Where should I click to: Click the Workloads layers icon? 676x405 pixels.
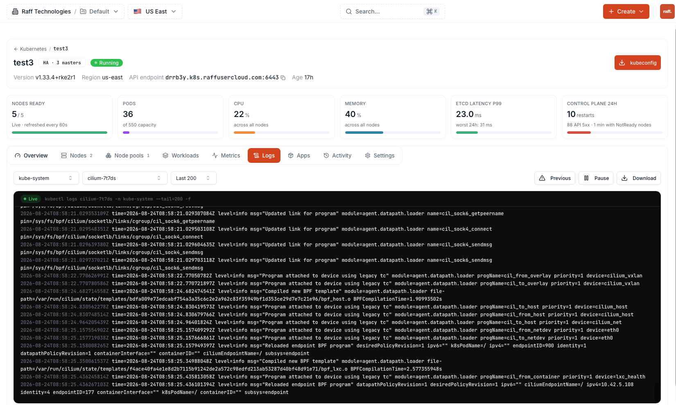pos(165,155)
